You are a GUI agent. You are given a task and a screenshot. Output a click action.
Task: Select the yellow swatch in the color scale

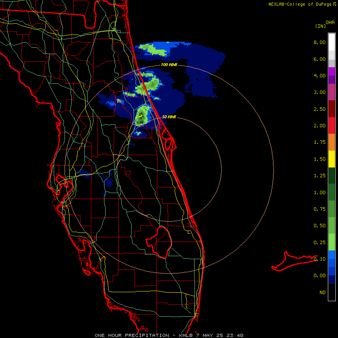[x=332, y=159]
